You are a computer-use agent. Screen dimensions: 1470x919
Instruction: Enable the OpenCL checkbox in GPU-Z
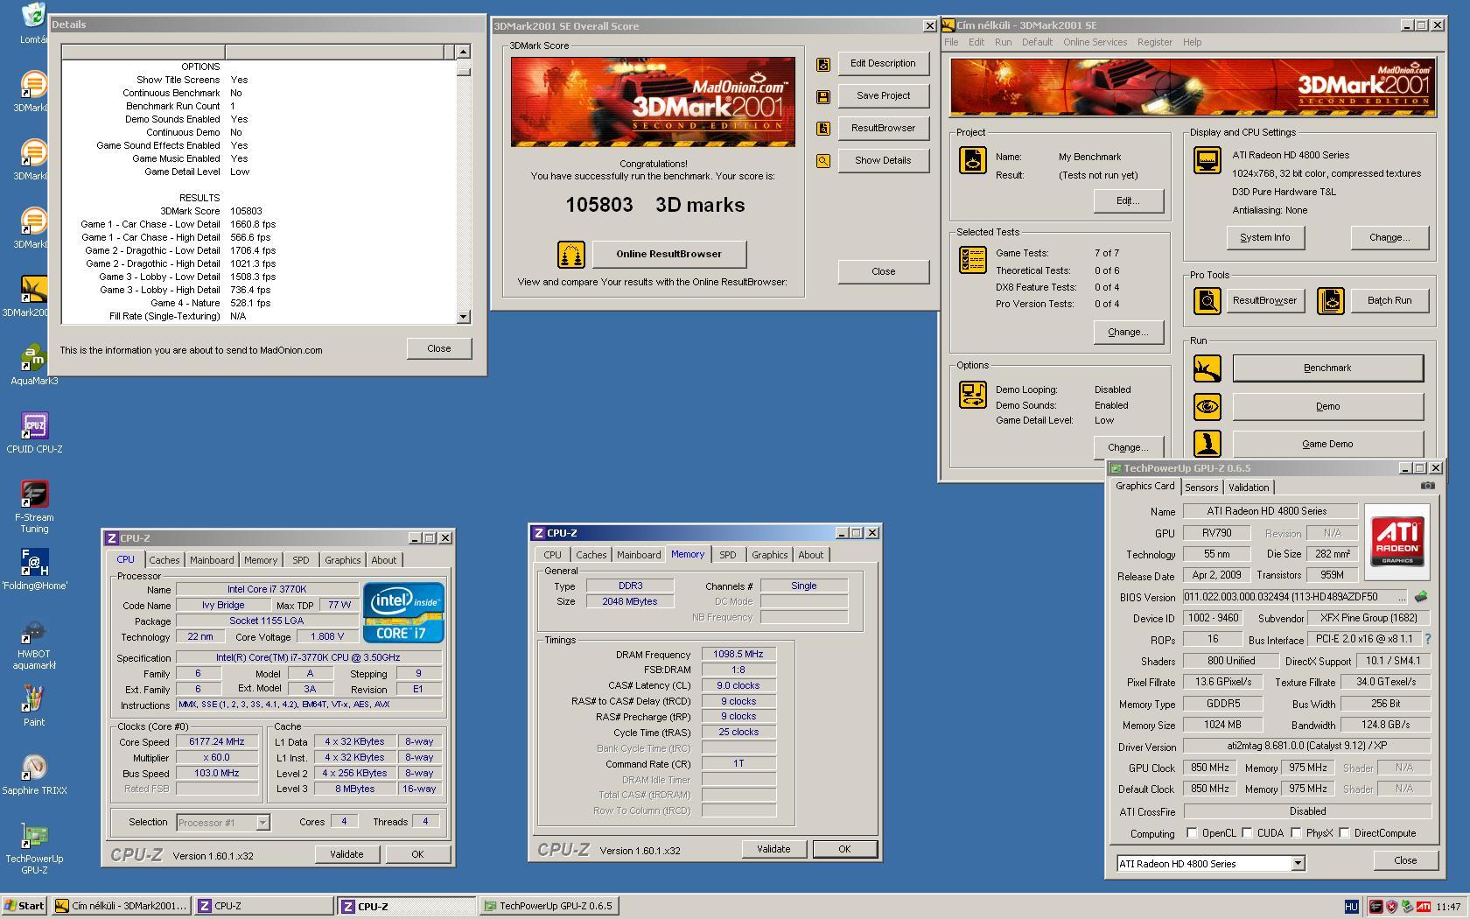pyautogui.click(x=1192, y=833)
